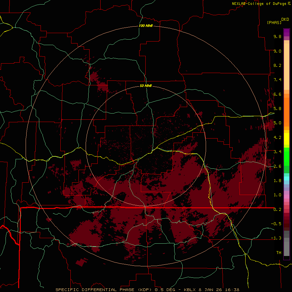This screenshot has height=292, width=292.
Task: Click the 5.0 scale value
Action: (277, 123)
